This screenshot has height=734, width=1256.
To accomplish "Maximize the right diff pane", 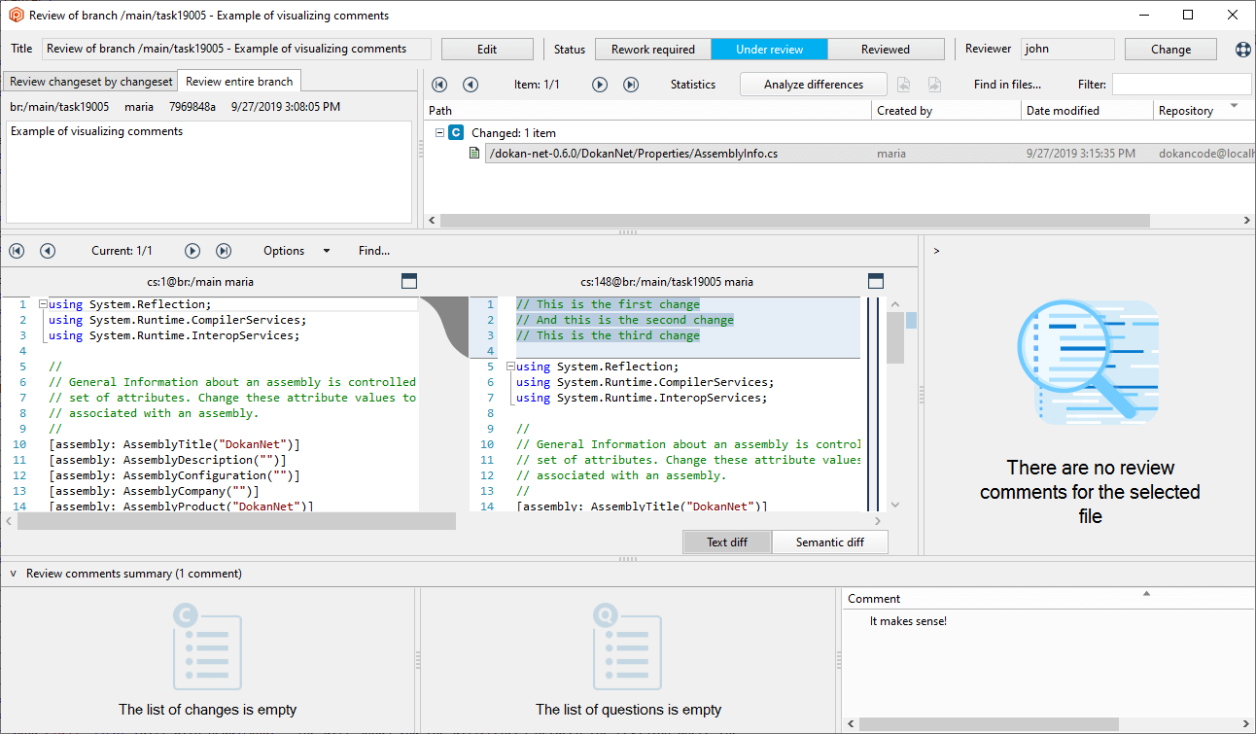I will coord(876,281).
